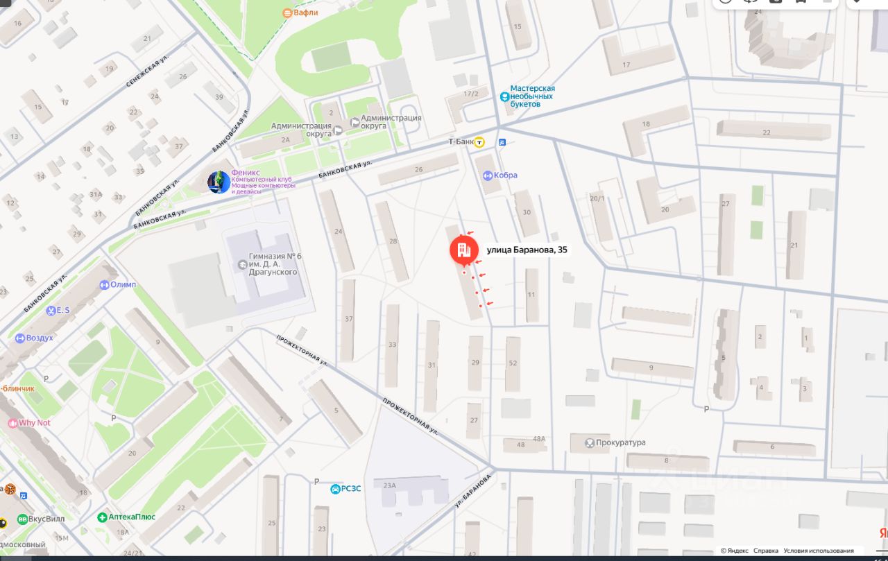The image size is (888, 561).
Task: Select the ВкусВилл store marker
Action: click(22, 518)
